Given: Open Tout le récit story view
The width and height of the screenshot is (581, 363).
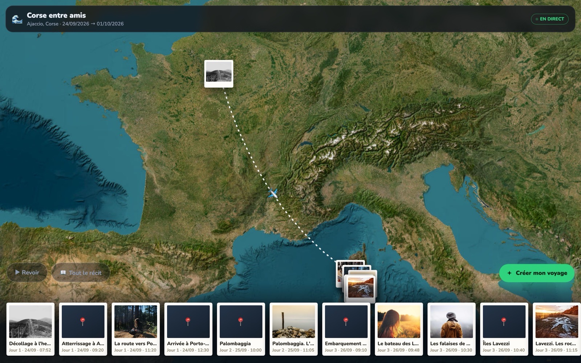Looking at the screenshot, I should [81, 273].
